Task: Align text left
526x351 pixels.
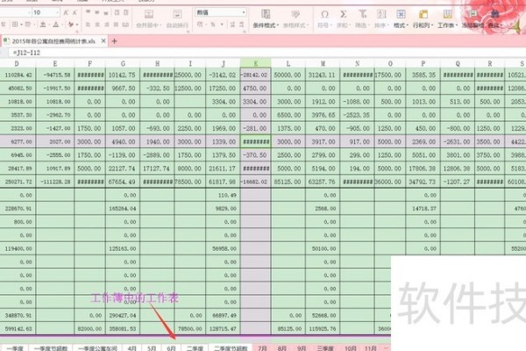Action: [x=88, y=25]
